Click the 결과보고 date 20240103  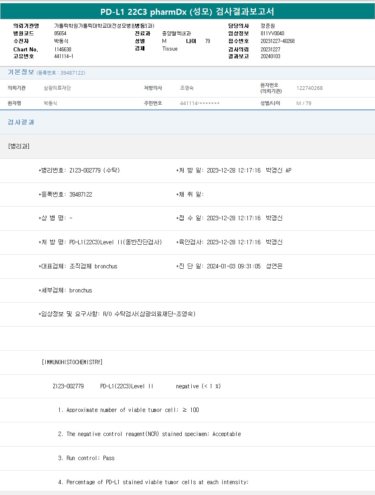tap(270, 57)
